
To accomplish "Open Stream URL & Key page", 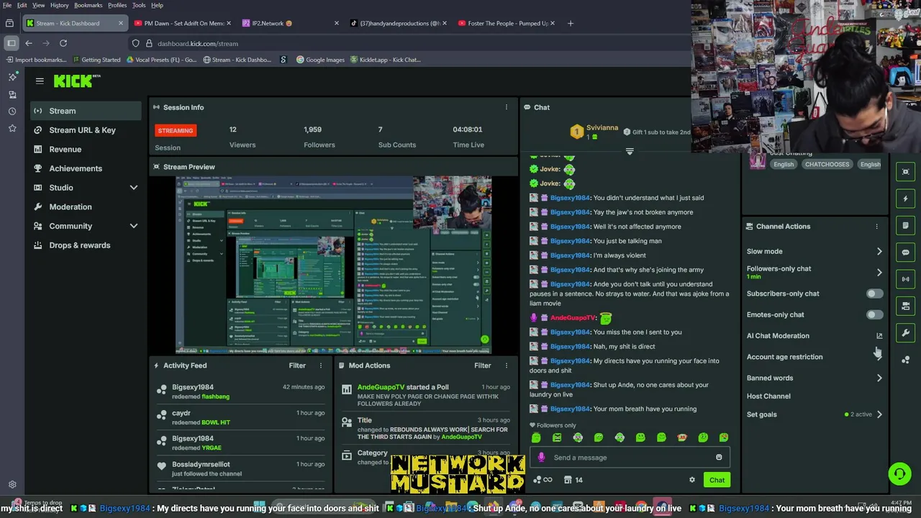I will coord(86,130).
